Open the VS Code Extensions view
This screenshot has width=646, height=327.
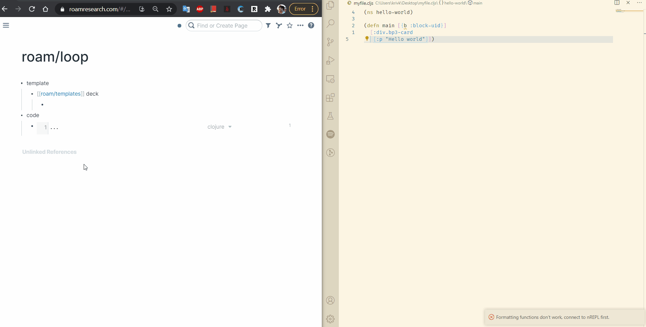coord(330,98)
